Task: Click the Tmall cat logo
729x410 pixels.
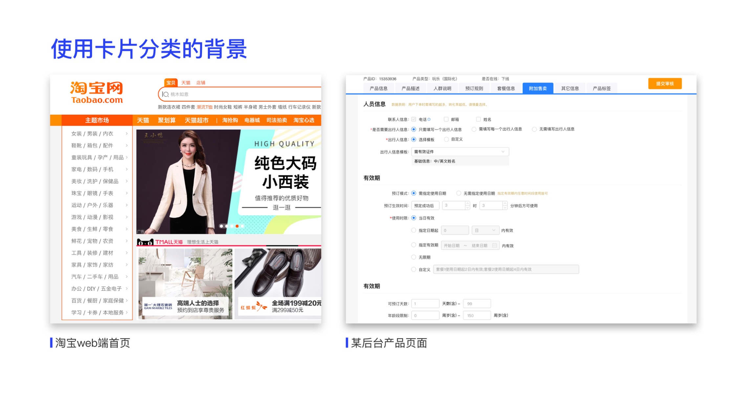Action: point(145,242)
